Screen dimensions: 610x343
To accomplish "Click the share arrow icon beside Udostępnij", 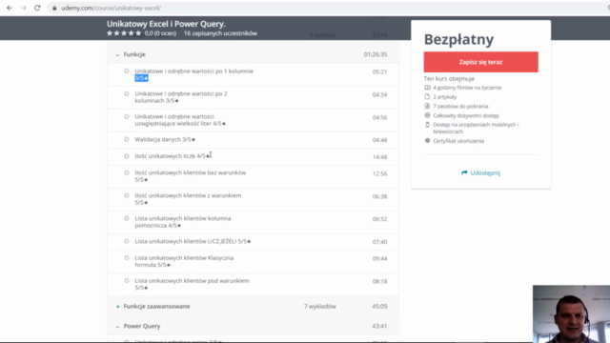I will click(464, 172).
